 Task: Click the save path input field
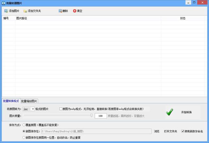click(97, 131)
